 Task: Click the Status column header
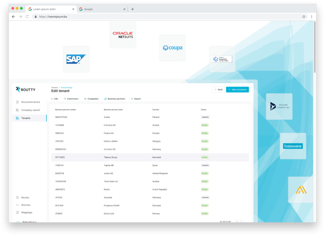coord(204,109)
